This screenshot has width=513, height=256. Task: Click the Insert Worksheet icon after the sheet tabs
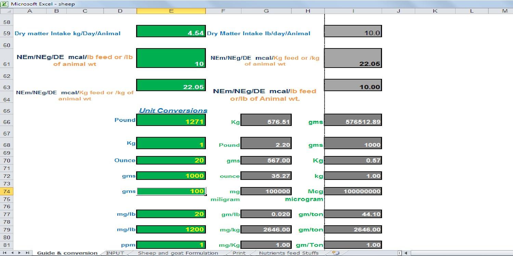pyautogui.click(x=336, y=253)
